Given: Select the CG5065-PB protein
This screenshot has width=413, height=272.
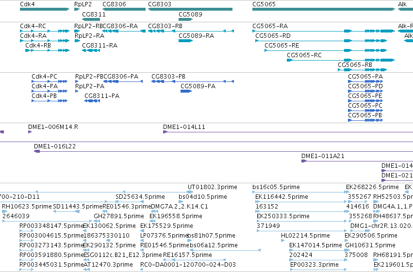Looking at the screenshot, I should click(x=365, y=120).
